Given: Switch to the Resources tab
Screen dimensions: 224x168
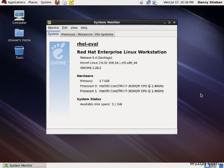Looking at the screenshot, I should coord(85,34).
